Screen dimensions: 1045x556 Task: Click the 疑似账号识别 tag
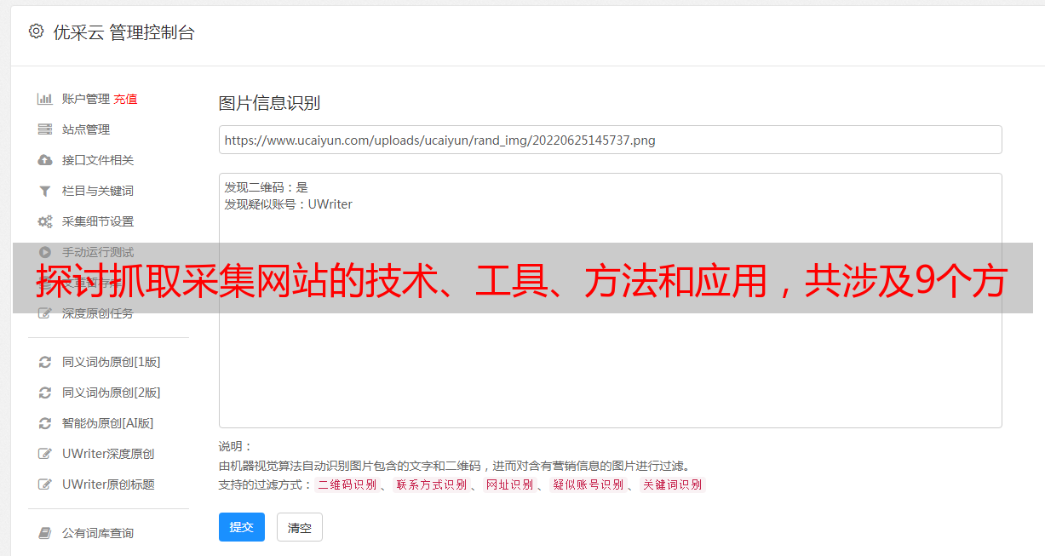point(589,484)
